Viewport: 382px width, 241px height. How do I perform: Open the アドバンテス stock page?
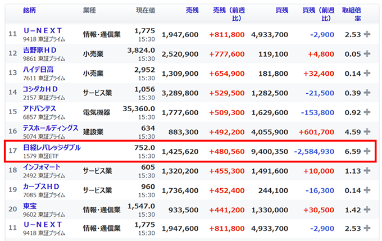tap(39, 108)
